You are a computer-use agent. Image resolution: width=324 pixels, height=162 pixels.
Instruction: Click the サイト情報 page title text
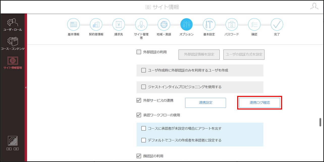pos(166,7)
